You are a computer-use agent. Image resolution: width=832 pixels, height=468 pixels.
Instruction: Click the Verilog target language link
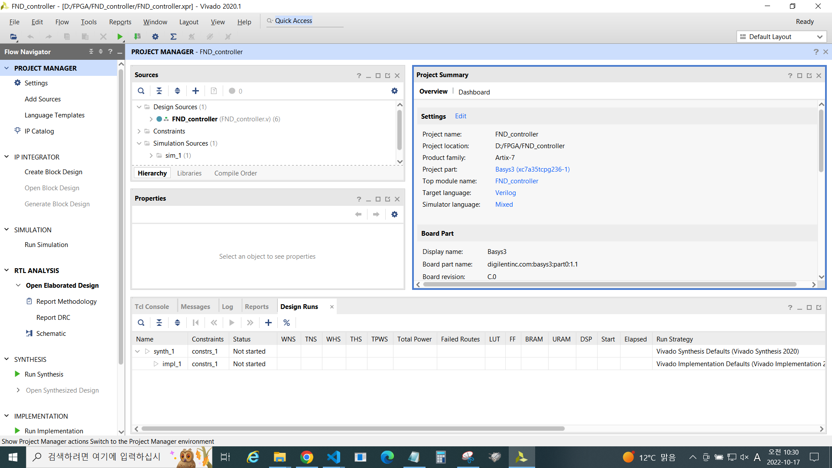505,193
